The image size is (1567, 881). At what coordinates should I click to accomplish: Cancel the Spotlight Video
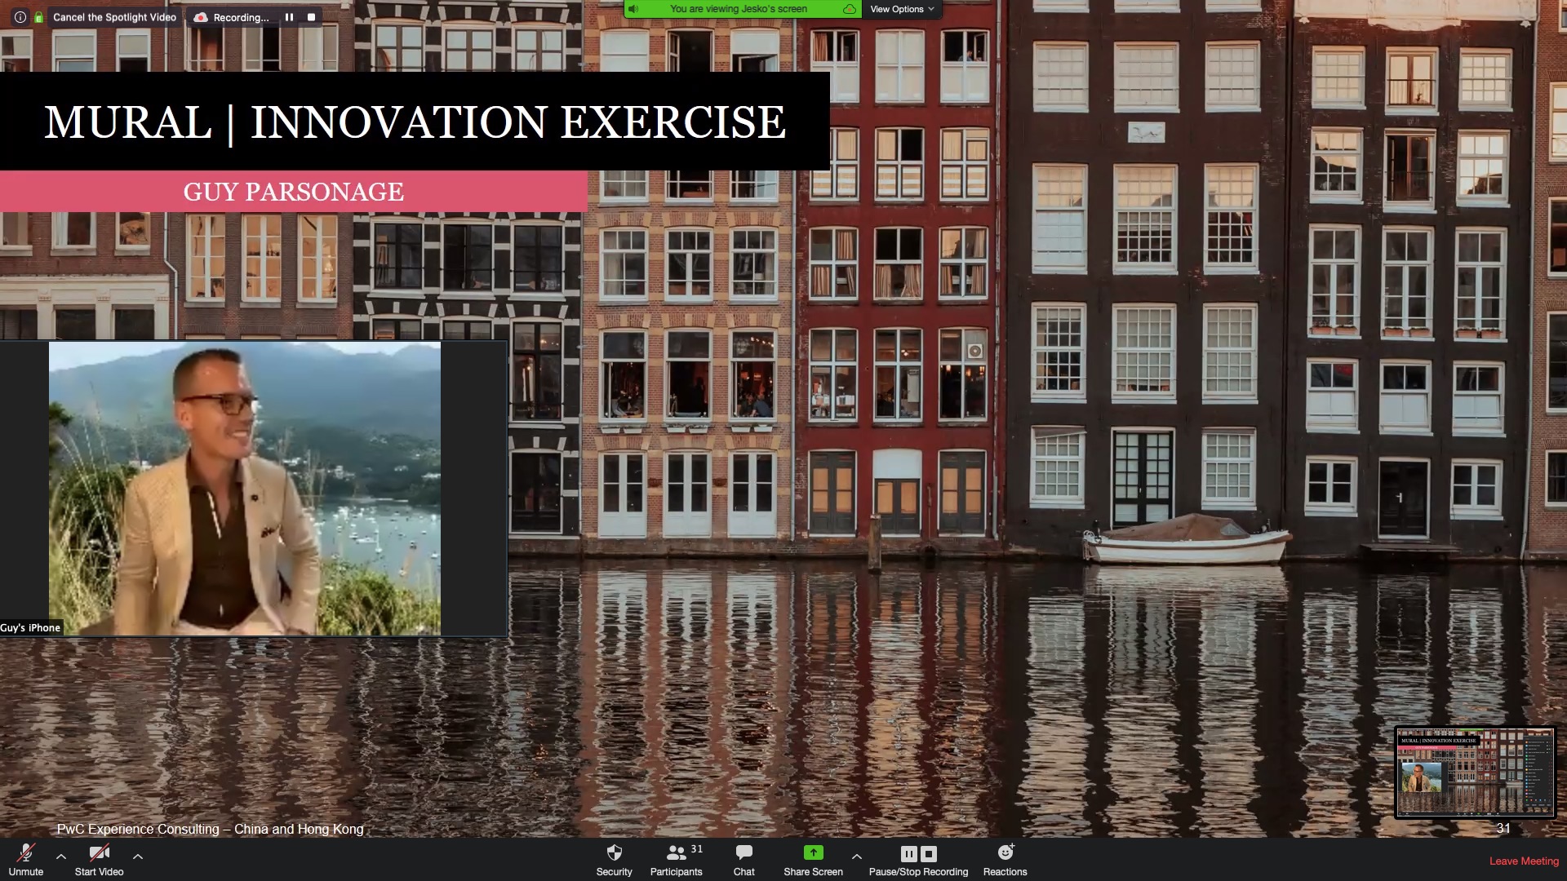tap(114, 17)
